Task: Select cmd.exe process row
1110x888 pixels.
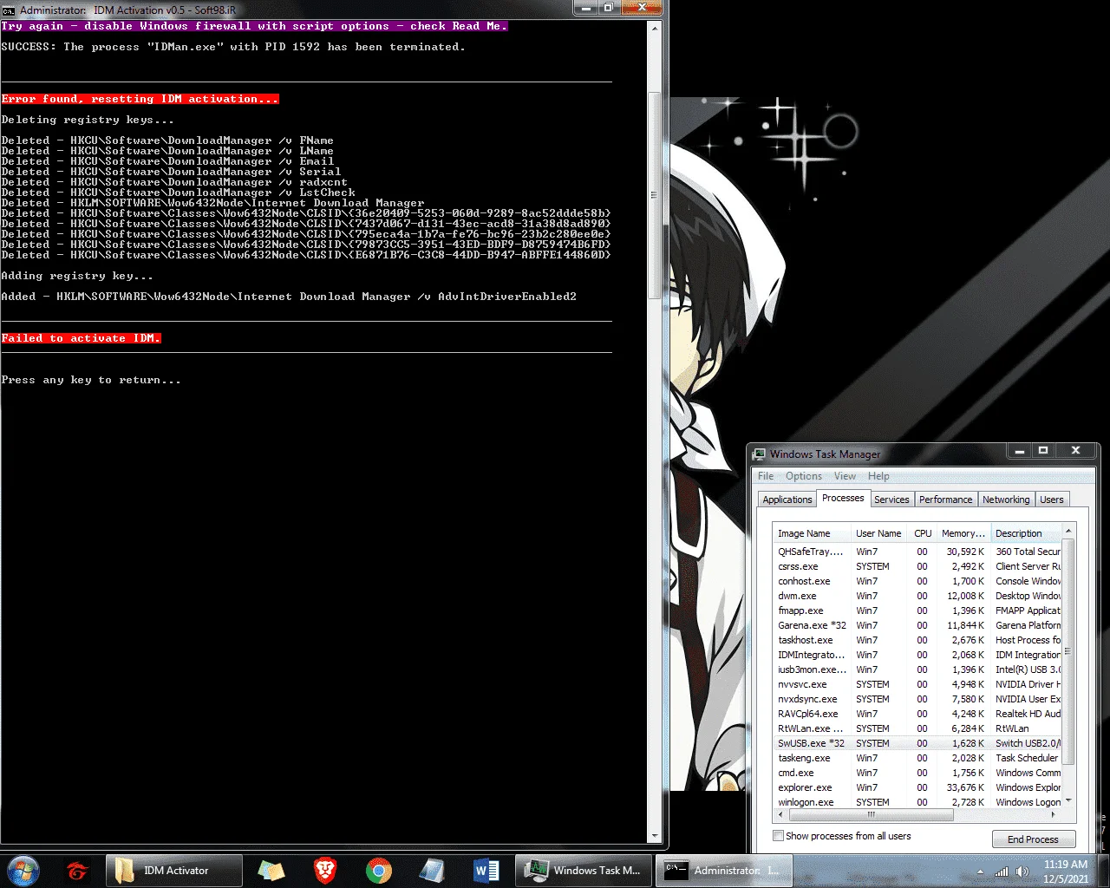Action: (917, 773)
